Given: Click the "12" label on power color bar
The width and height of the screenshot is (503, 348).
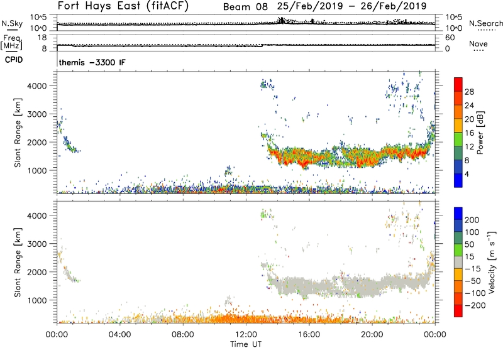Looking at the screenshot, I should 469,147.
